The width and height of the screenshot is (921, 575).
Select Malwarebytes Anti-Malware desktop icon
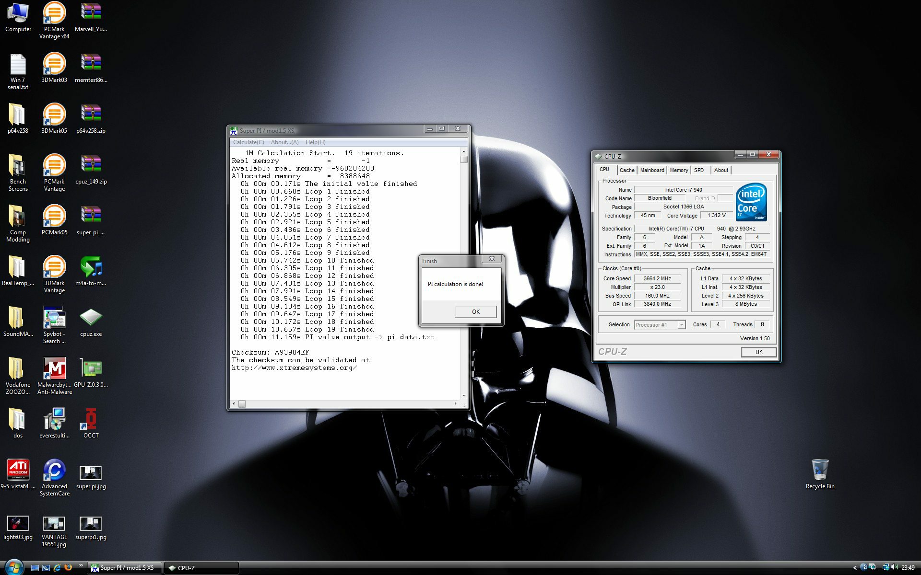point(54,376)
